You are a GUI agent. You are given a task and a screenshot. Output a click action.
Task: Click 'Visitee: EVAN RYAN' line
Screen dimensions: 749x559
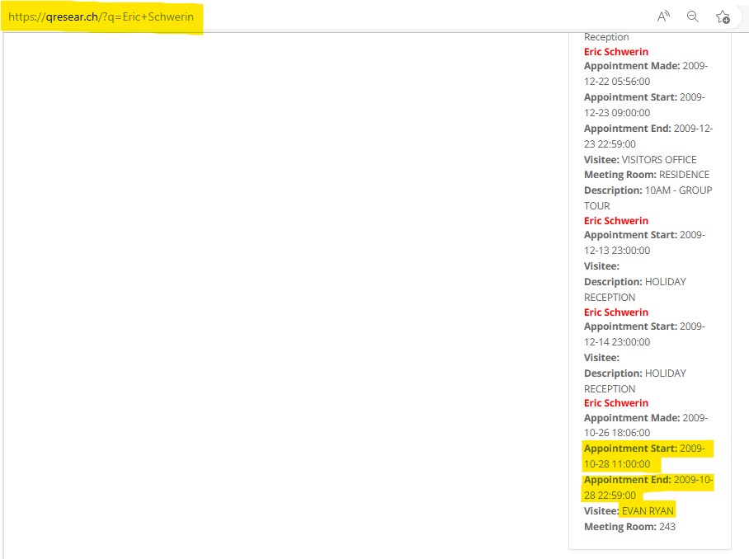tap(629, 511)
